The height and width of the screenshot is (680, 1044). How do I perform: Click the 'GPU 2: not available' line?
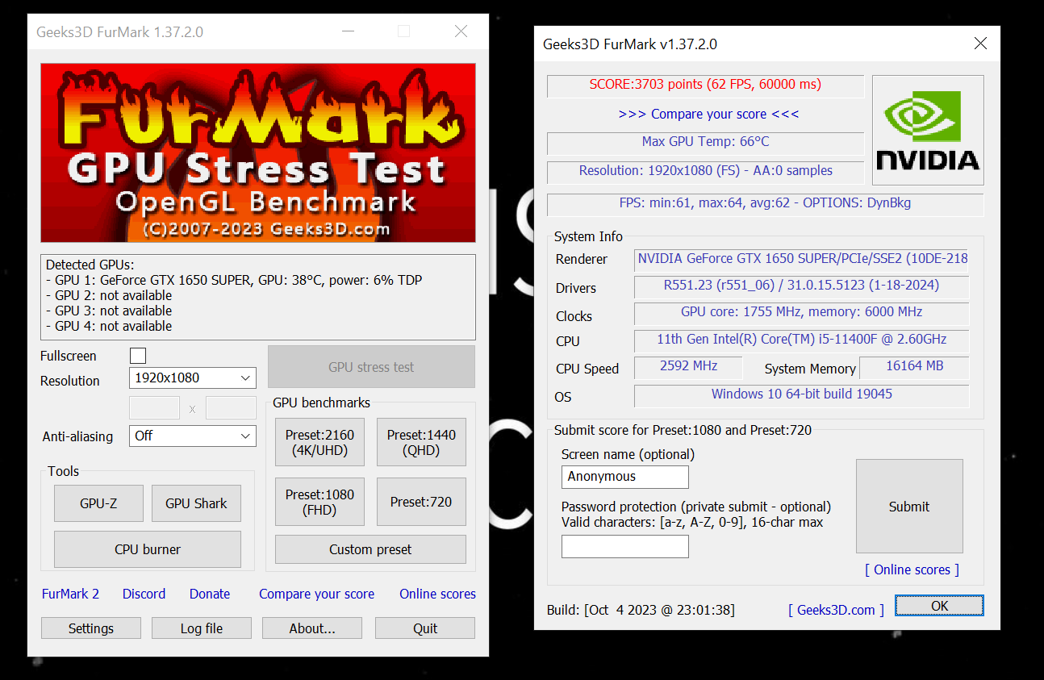coord(109,295)
